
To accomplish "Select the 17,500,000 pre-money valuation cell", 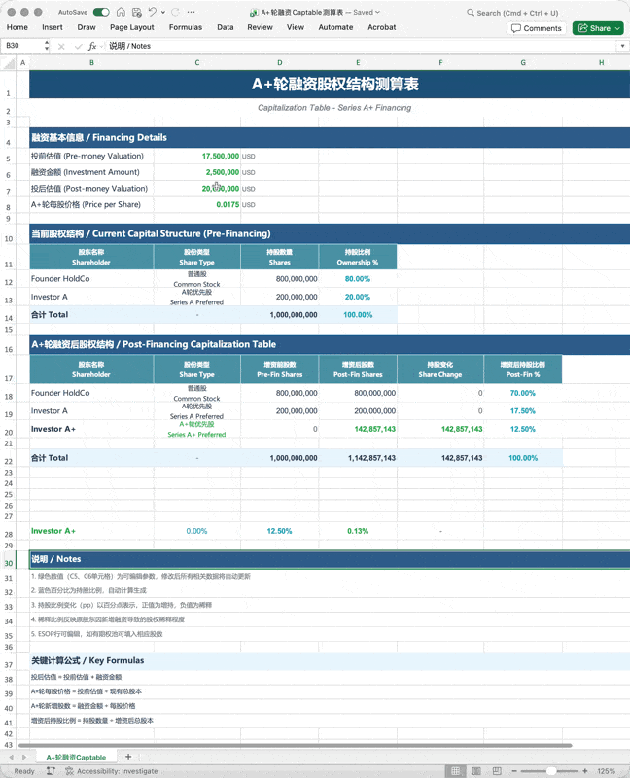I will coord(197,156).
